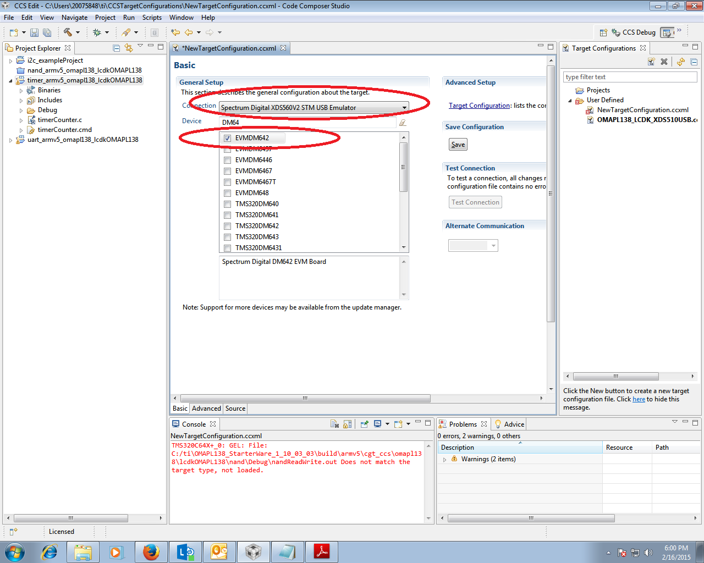Open Adobe Reader from the taskbar
This screenshot has height=563, width=704.
(321, 551)
